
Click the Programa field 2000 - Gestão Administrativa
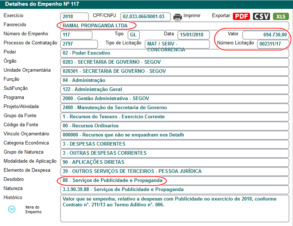(x=175, y=99)
